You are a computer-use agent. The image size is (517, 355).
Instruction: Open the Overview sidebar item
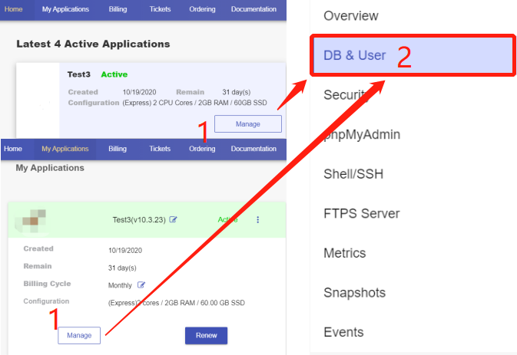click(350, 16)
